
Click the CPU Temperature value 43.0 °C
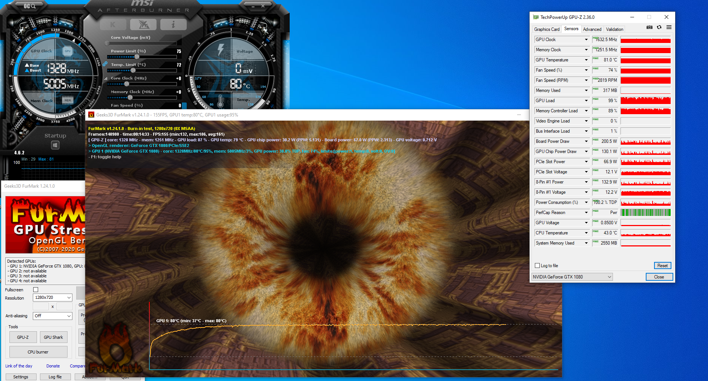pyautogui.click(x=605, y=233)
